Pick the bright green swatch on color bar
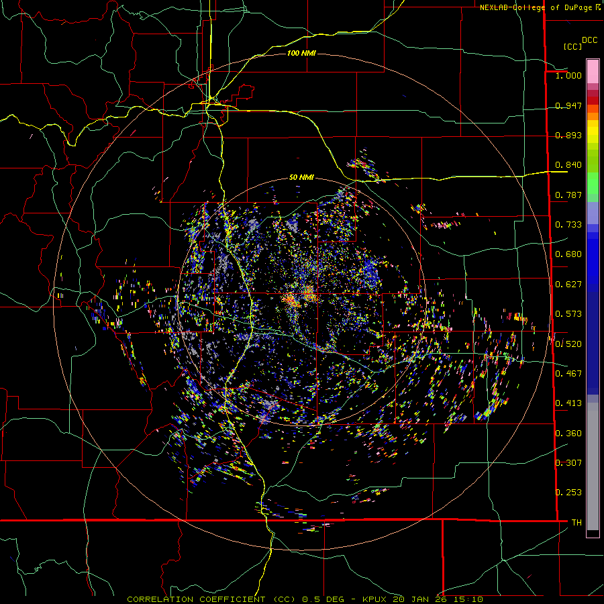The image size is (604, 604). (593, 183)
